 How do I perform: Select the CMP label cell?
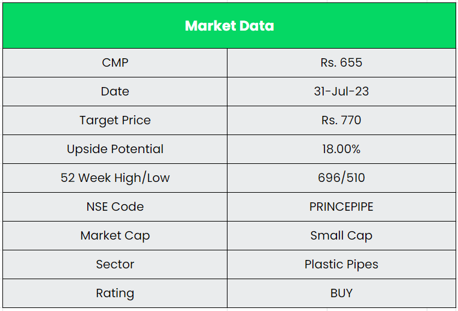click(x=115, y=62)
